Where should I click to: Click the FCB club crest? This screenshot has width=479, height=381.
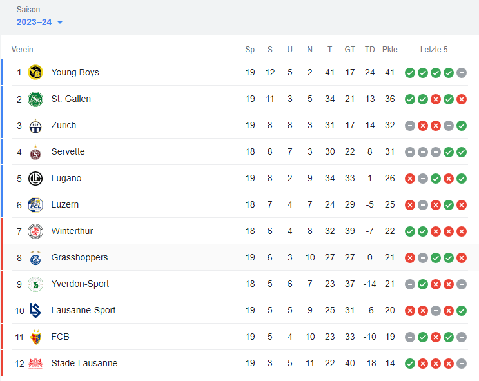35,337
